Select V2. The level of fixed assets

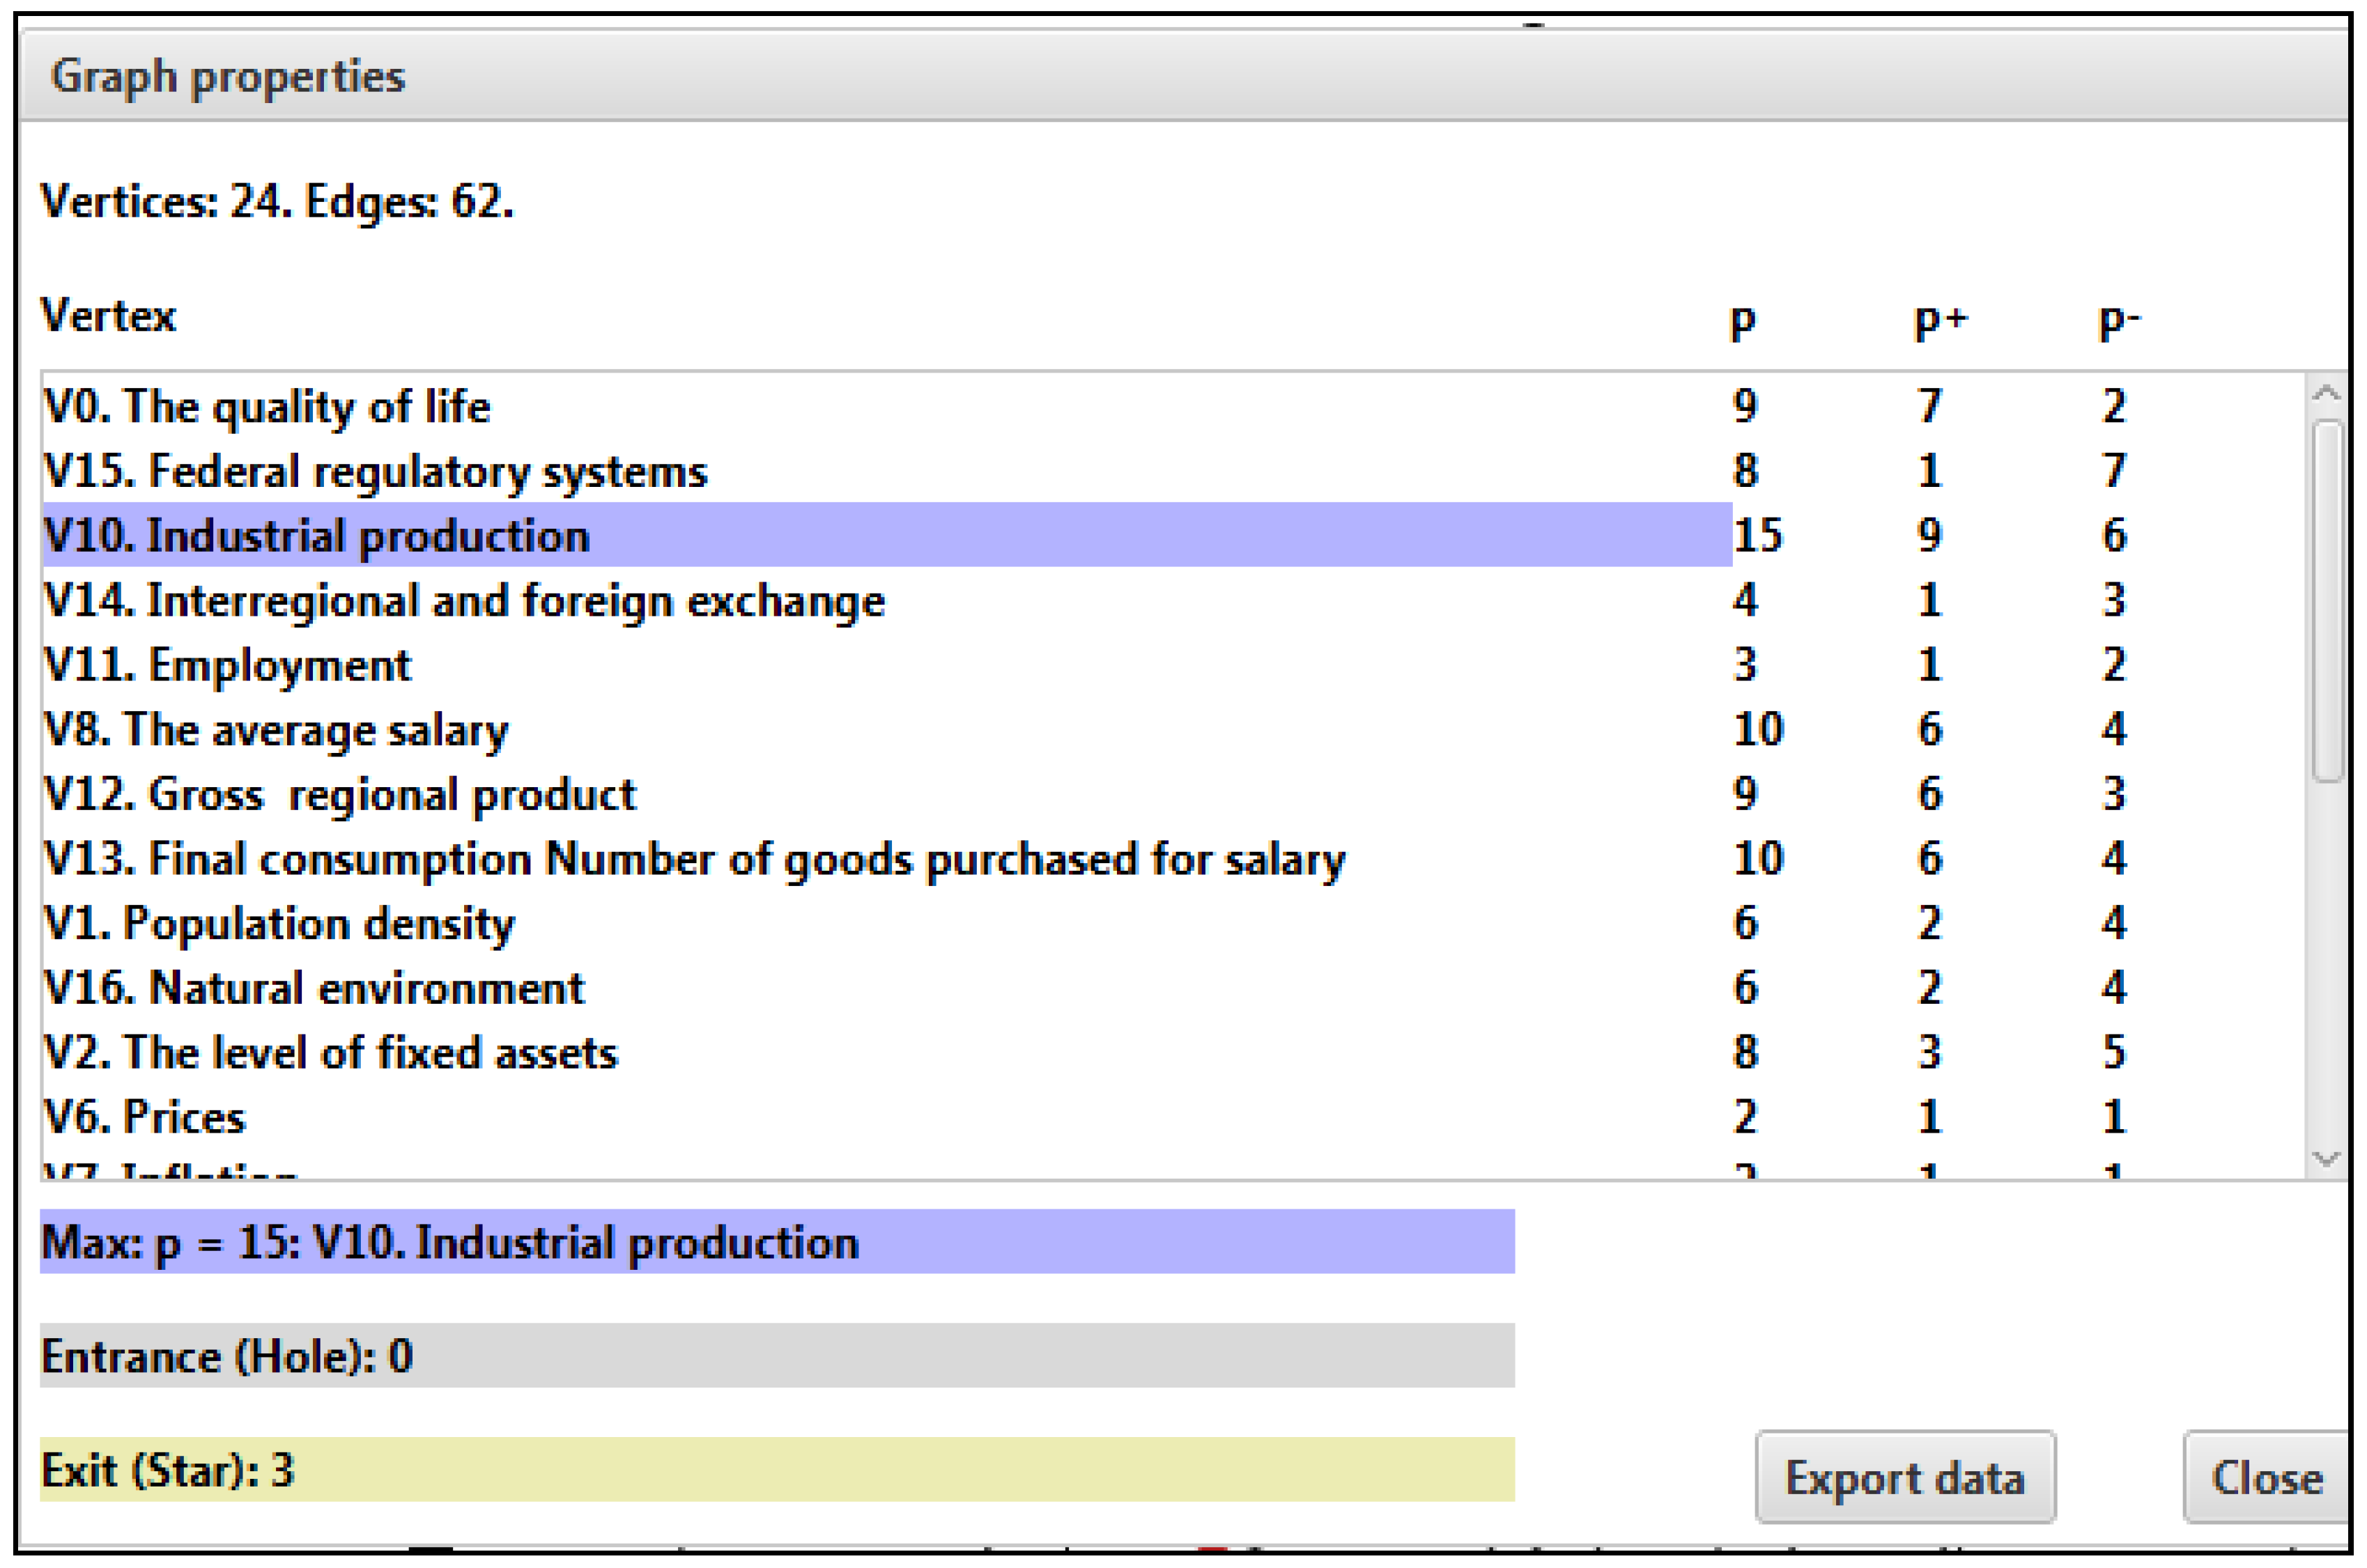point(331,1053)
